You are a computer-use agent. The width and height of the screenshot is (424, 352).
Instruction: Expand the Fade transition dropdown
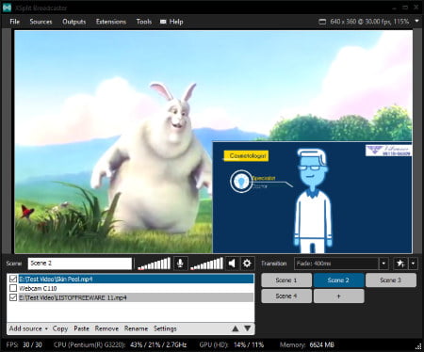click(x=383, y=264)
